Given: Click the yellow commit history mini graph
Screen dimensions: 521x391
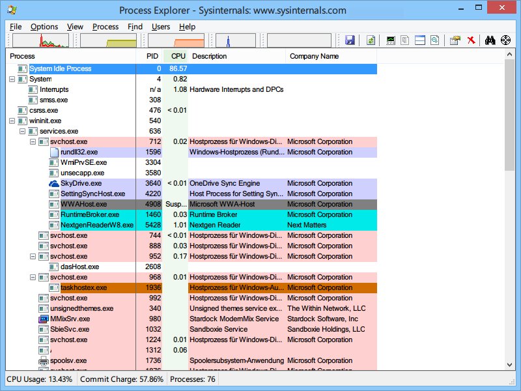Looking at the screenshot, I should point(108,40).
